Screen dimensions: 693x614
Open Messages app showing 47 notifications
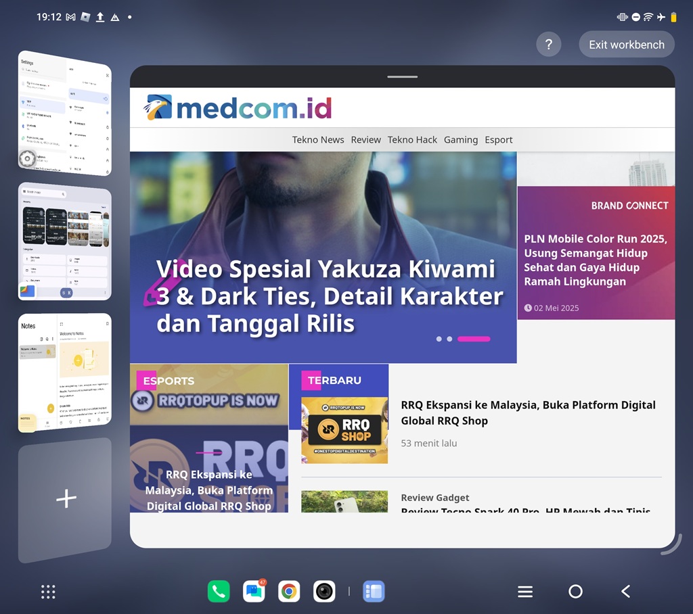coord(253,591)
